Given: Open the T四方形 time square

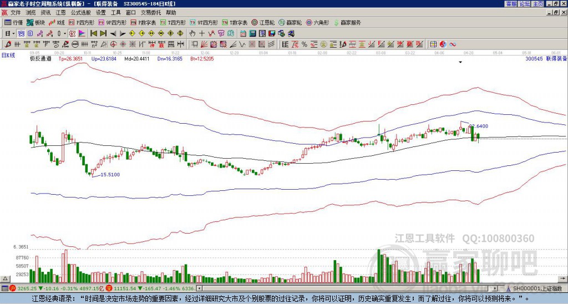Looking at the screenshot, I should tap(173, 22).
